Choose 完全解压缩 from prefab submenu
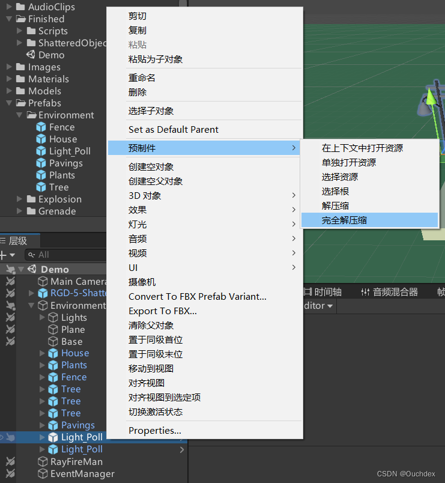 coord(369,220)
